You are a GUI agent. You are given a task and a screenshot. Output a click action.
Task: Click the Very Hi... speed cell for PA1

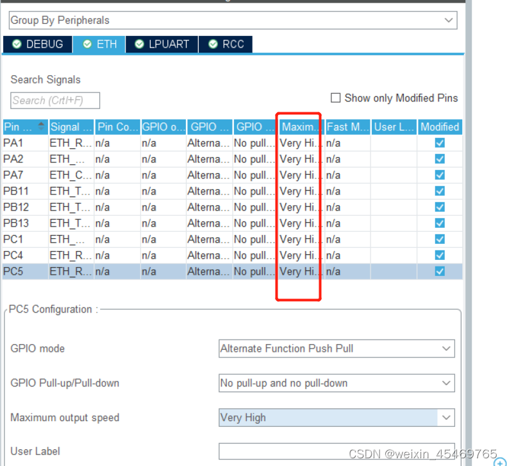(301, 142)
